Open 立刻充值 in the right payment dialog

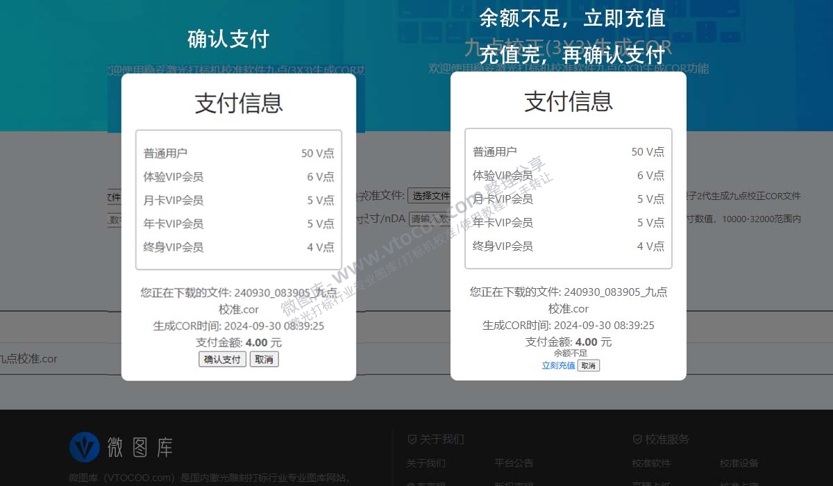(x=559, y=365)
